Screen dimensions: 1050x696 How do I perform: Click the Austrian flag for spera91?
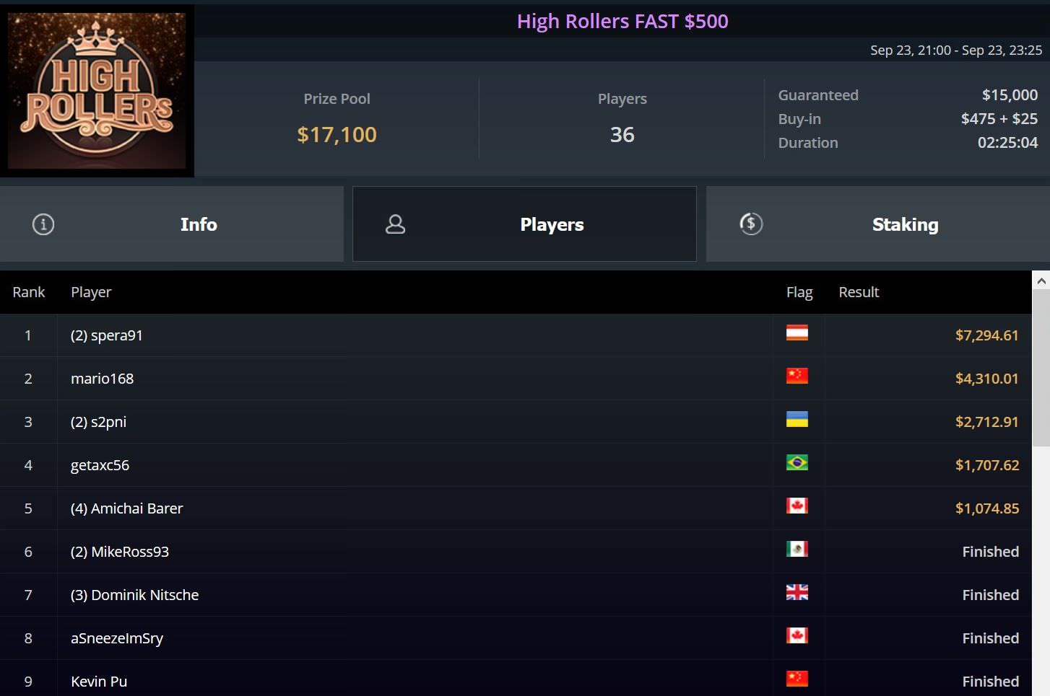pyautogui.click(x=797, y=333)
